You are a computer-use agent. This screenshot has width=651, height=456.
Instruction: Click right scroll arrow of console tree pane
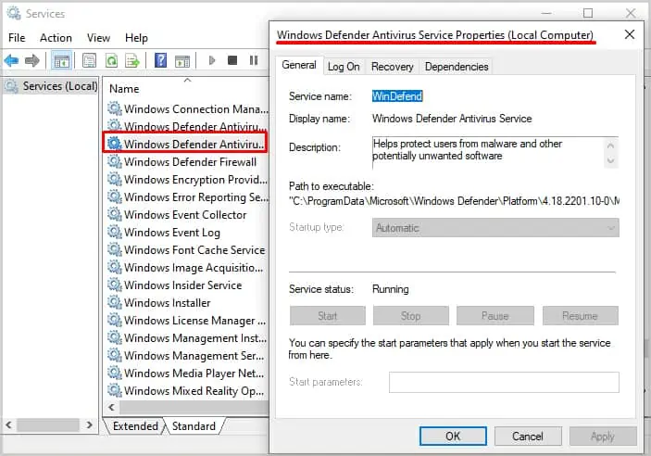(x=89, y=424)
